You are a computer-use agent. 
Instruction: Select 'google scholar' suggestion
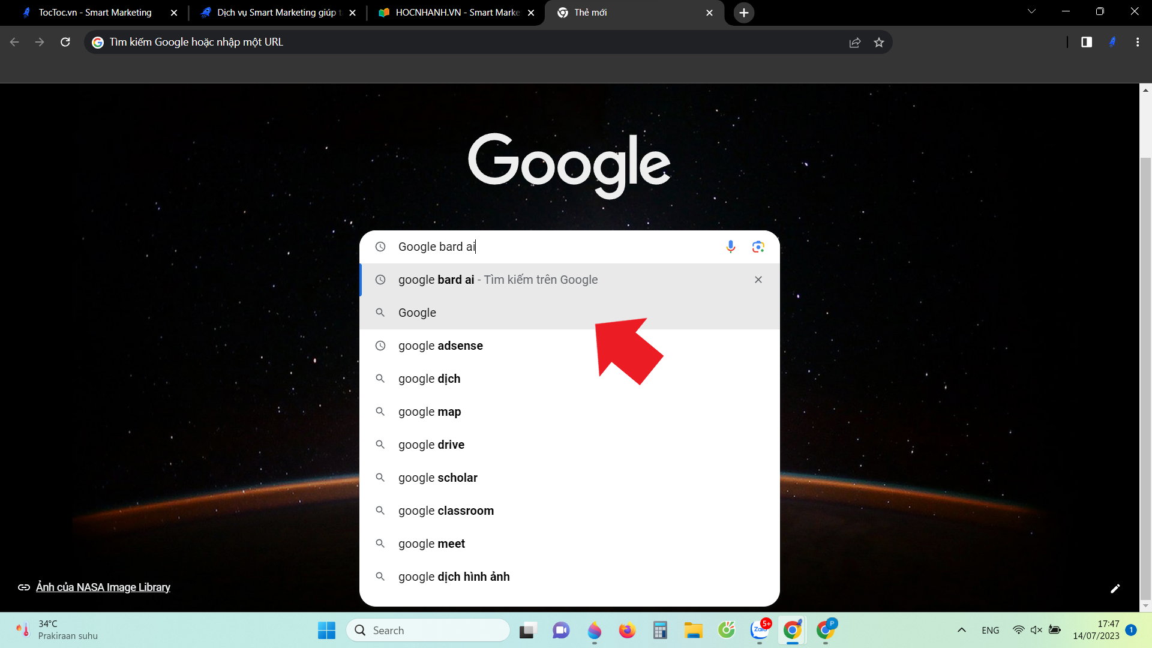[437, 478]
